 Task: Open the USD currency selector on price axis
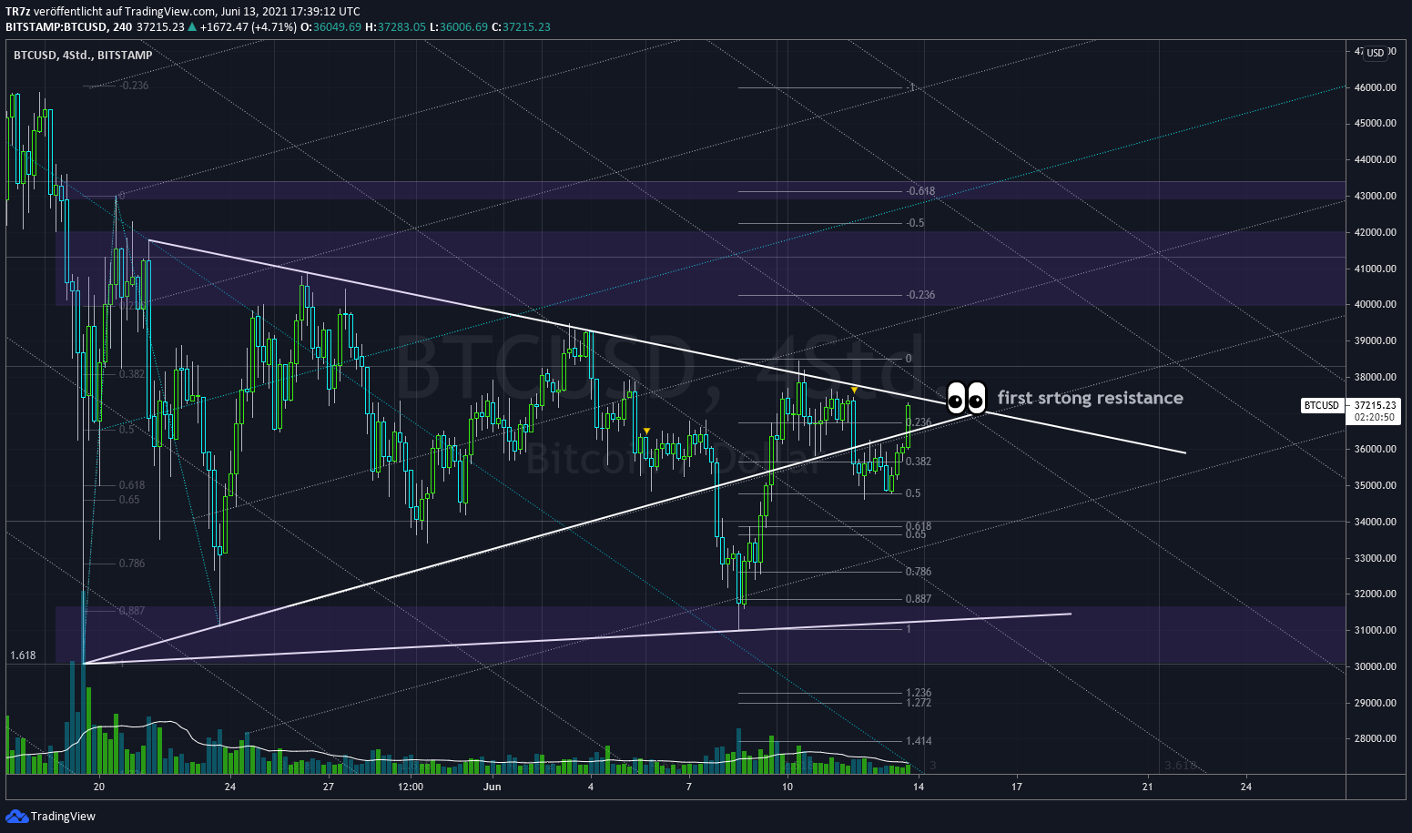(x=1375, y=53)
